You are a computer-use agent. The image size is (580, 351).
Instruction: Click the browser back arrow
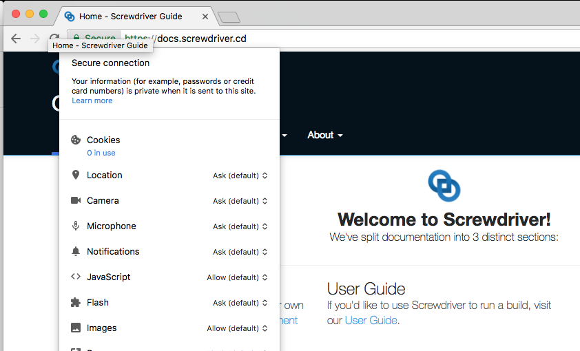pyautogui.click(x=16, y=39)
